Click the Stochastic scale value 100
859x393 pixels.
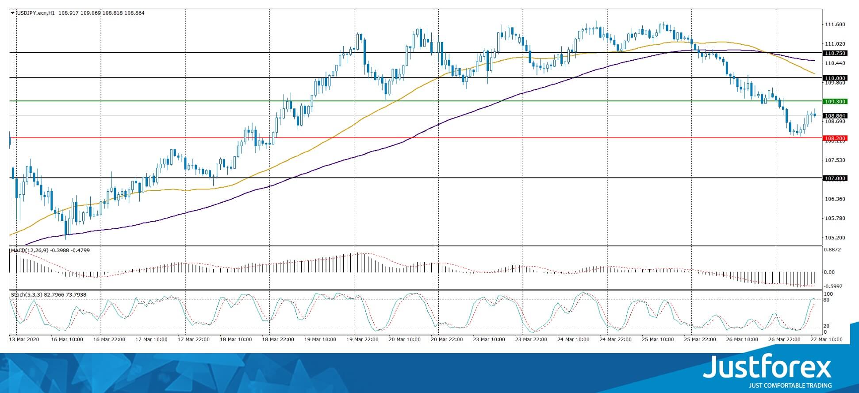pos(829,294)
